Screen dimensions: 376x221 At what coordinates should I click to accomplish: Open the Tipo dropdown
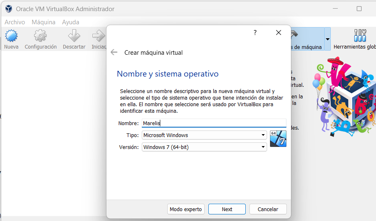204,135
